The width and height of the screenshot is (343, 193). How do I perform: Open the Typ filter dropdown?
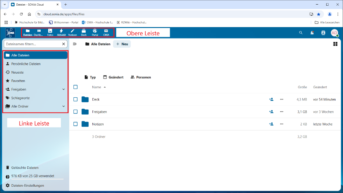tap(90, 77)
